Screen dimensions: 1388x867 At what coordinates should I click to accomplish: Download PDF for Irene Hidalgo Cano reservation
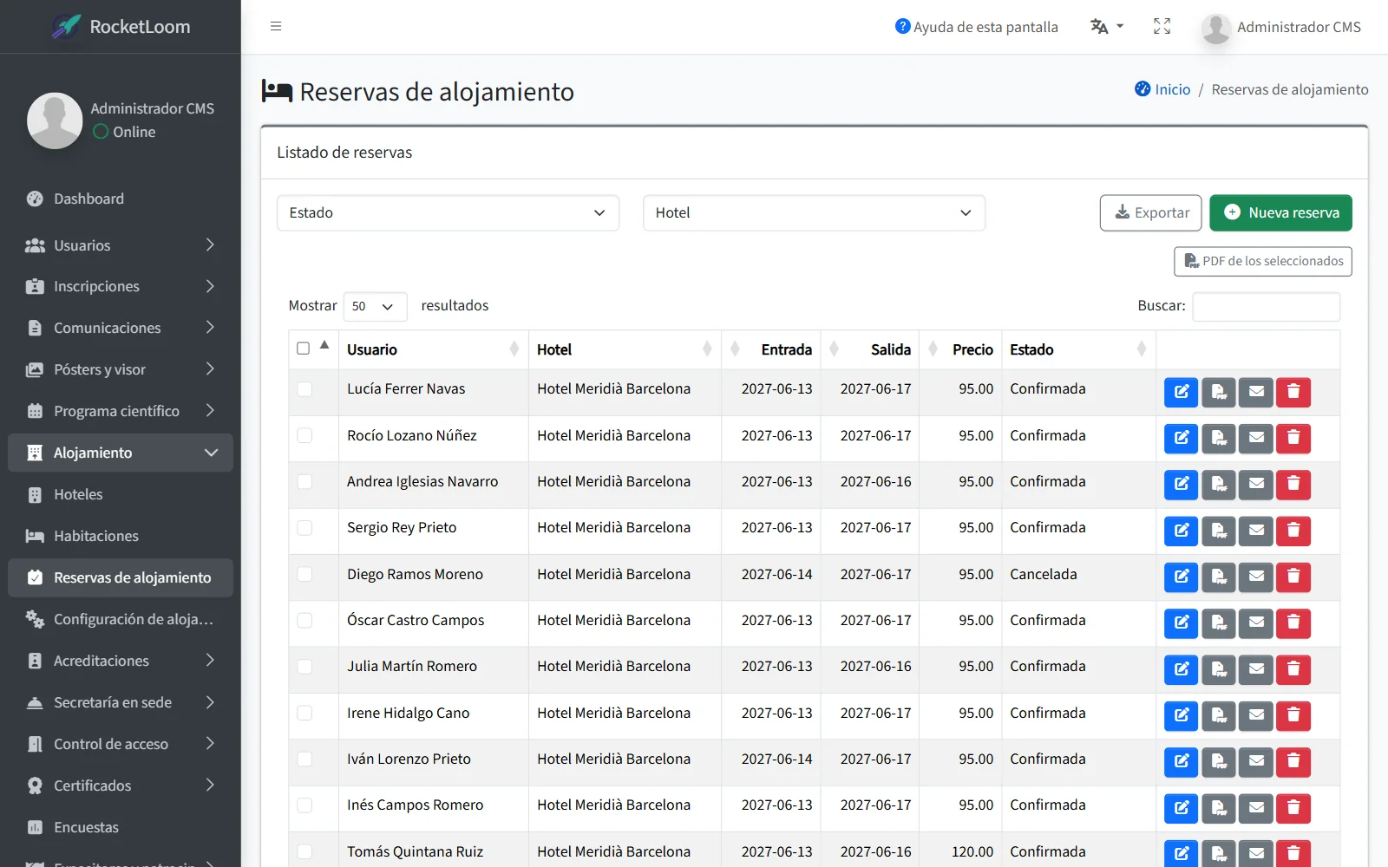(x=1218, y=715)
